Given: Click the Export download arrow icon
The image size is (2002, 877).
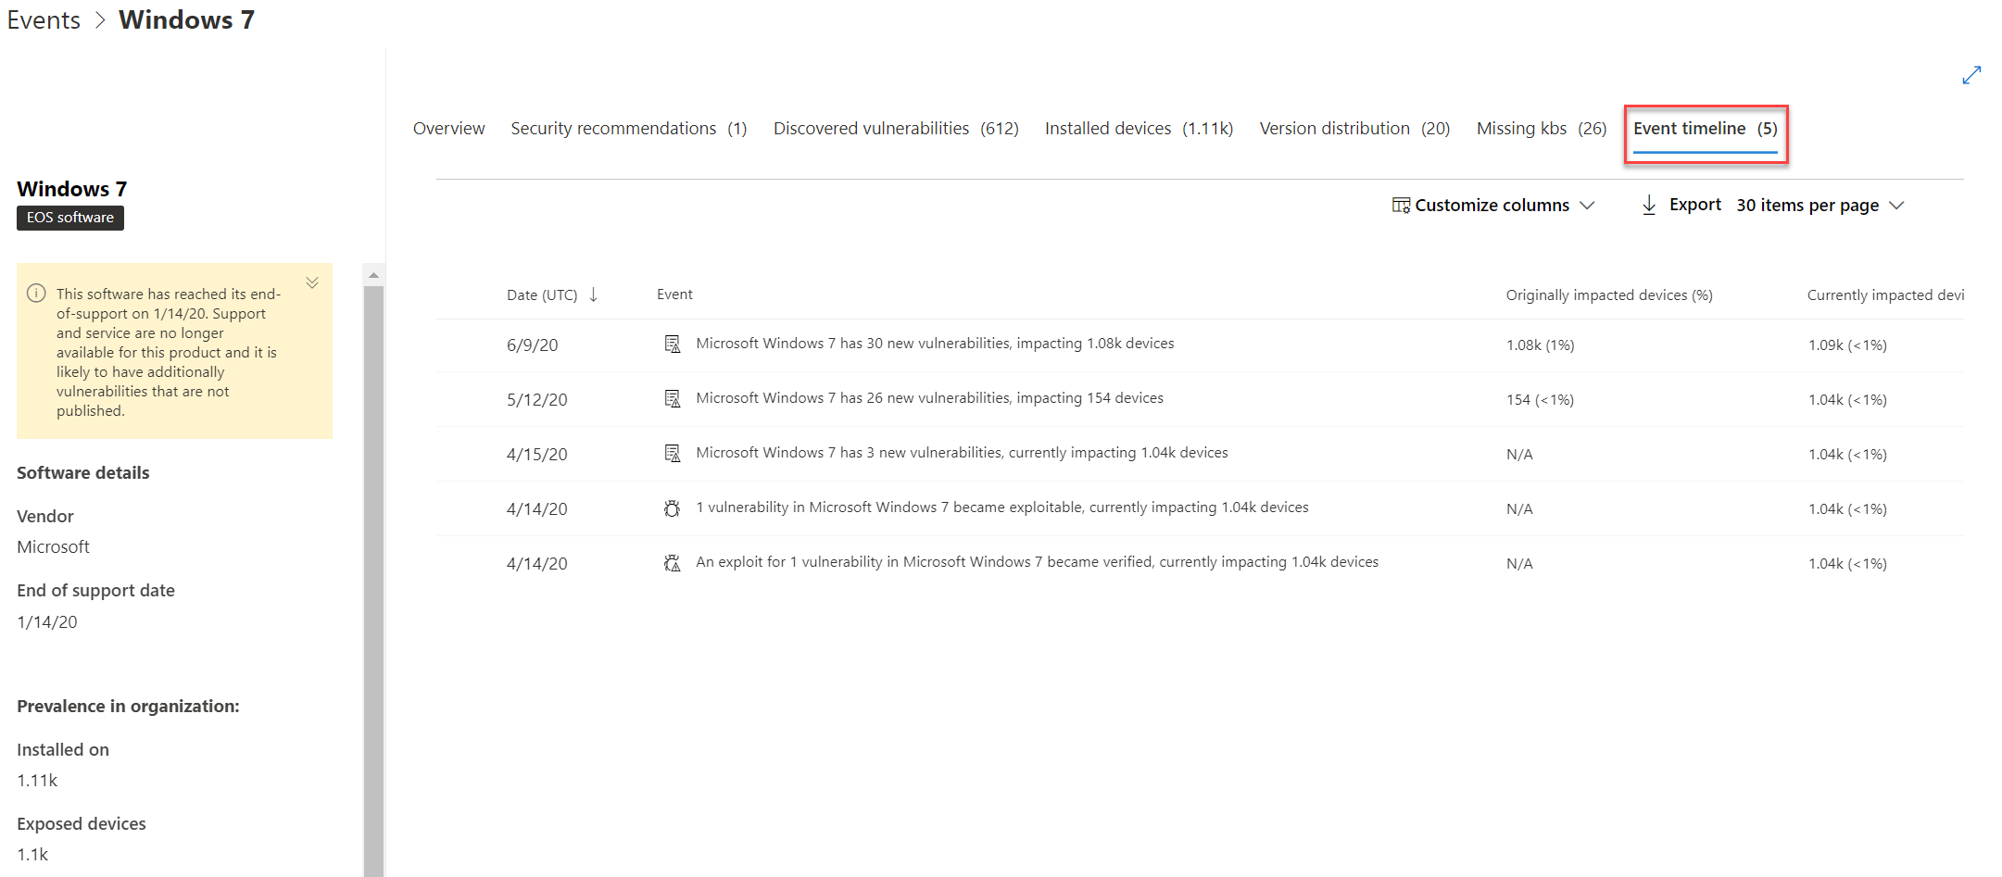Looking at the screenshot, I should click(1649, 205).
